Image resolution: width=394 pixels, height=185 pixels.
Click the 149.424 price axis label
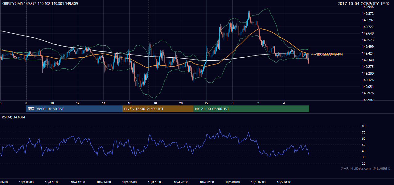(368, 53)
